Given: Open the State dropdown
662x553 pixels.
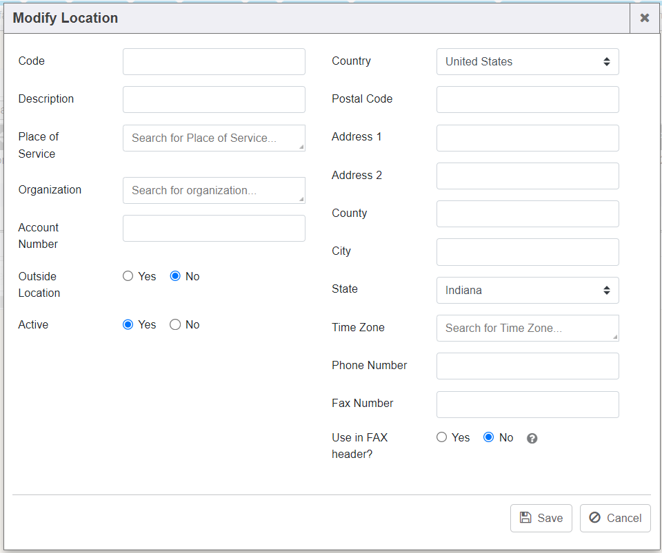Looking at the screenshot, I should point(528,290).
